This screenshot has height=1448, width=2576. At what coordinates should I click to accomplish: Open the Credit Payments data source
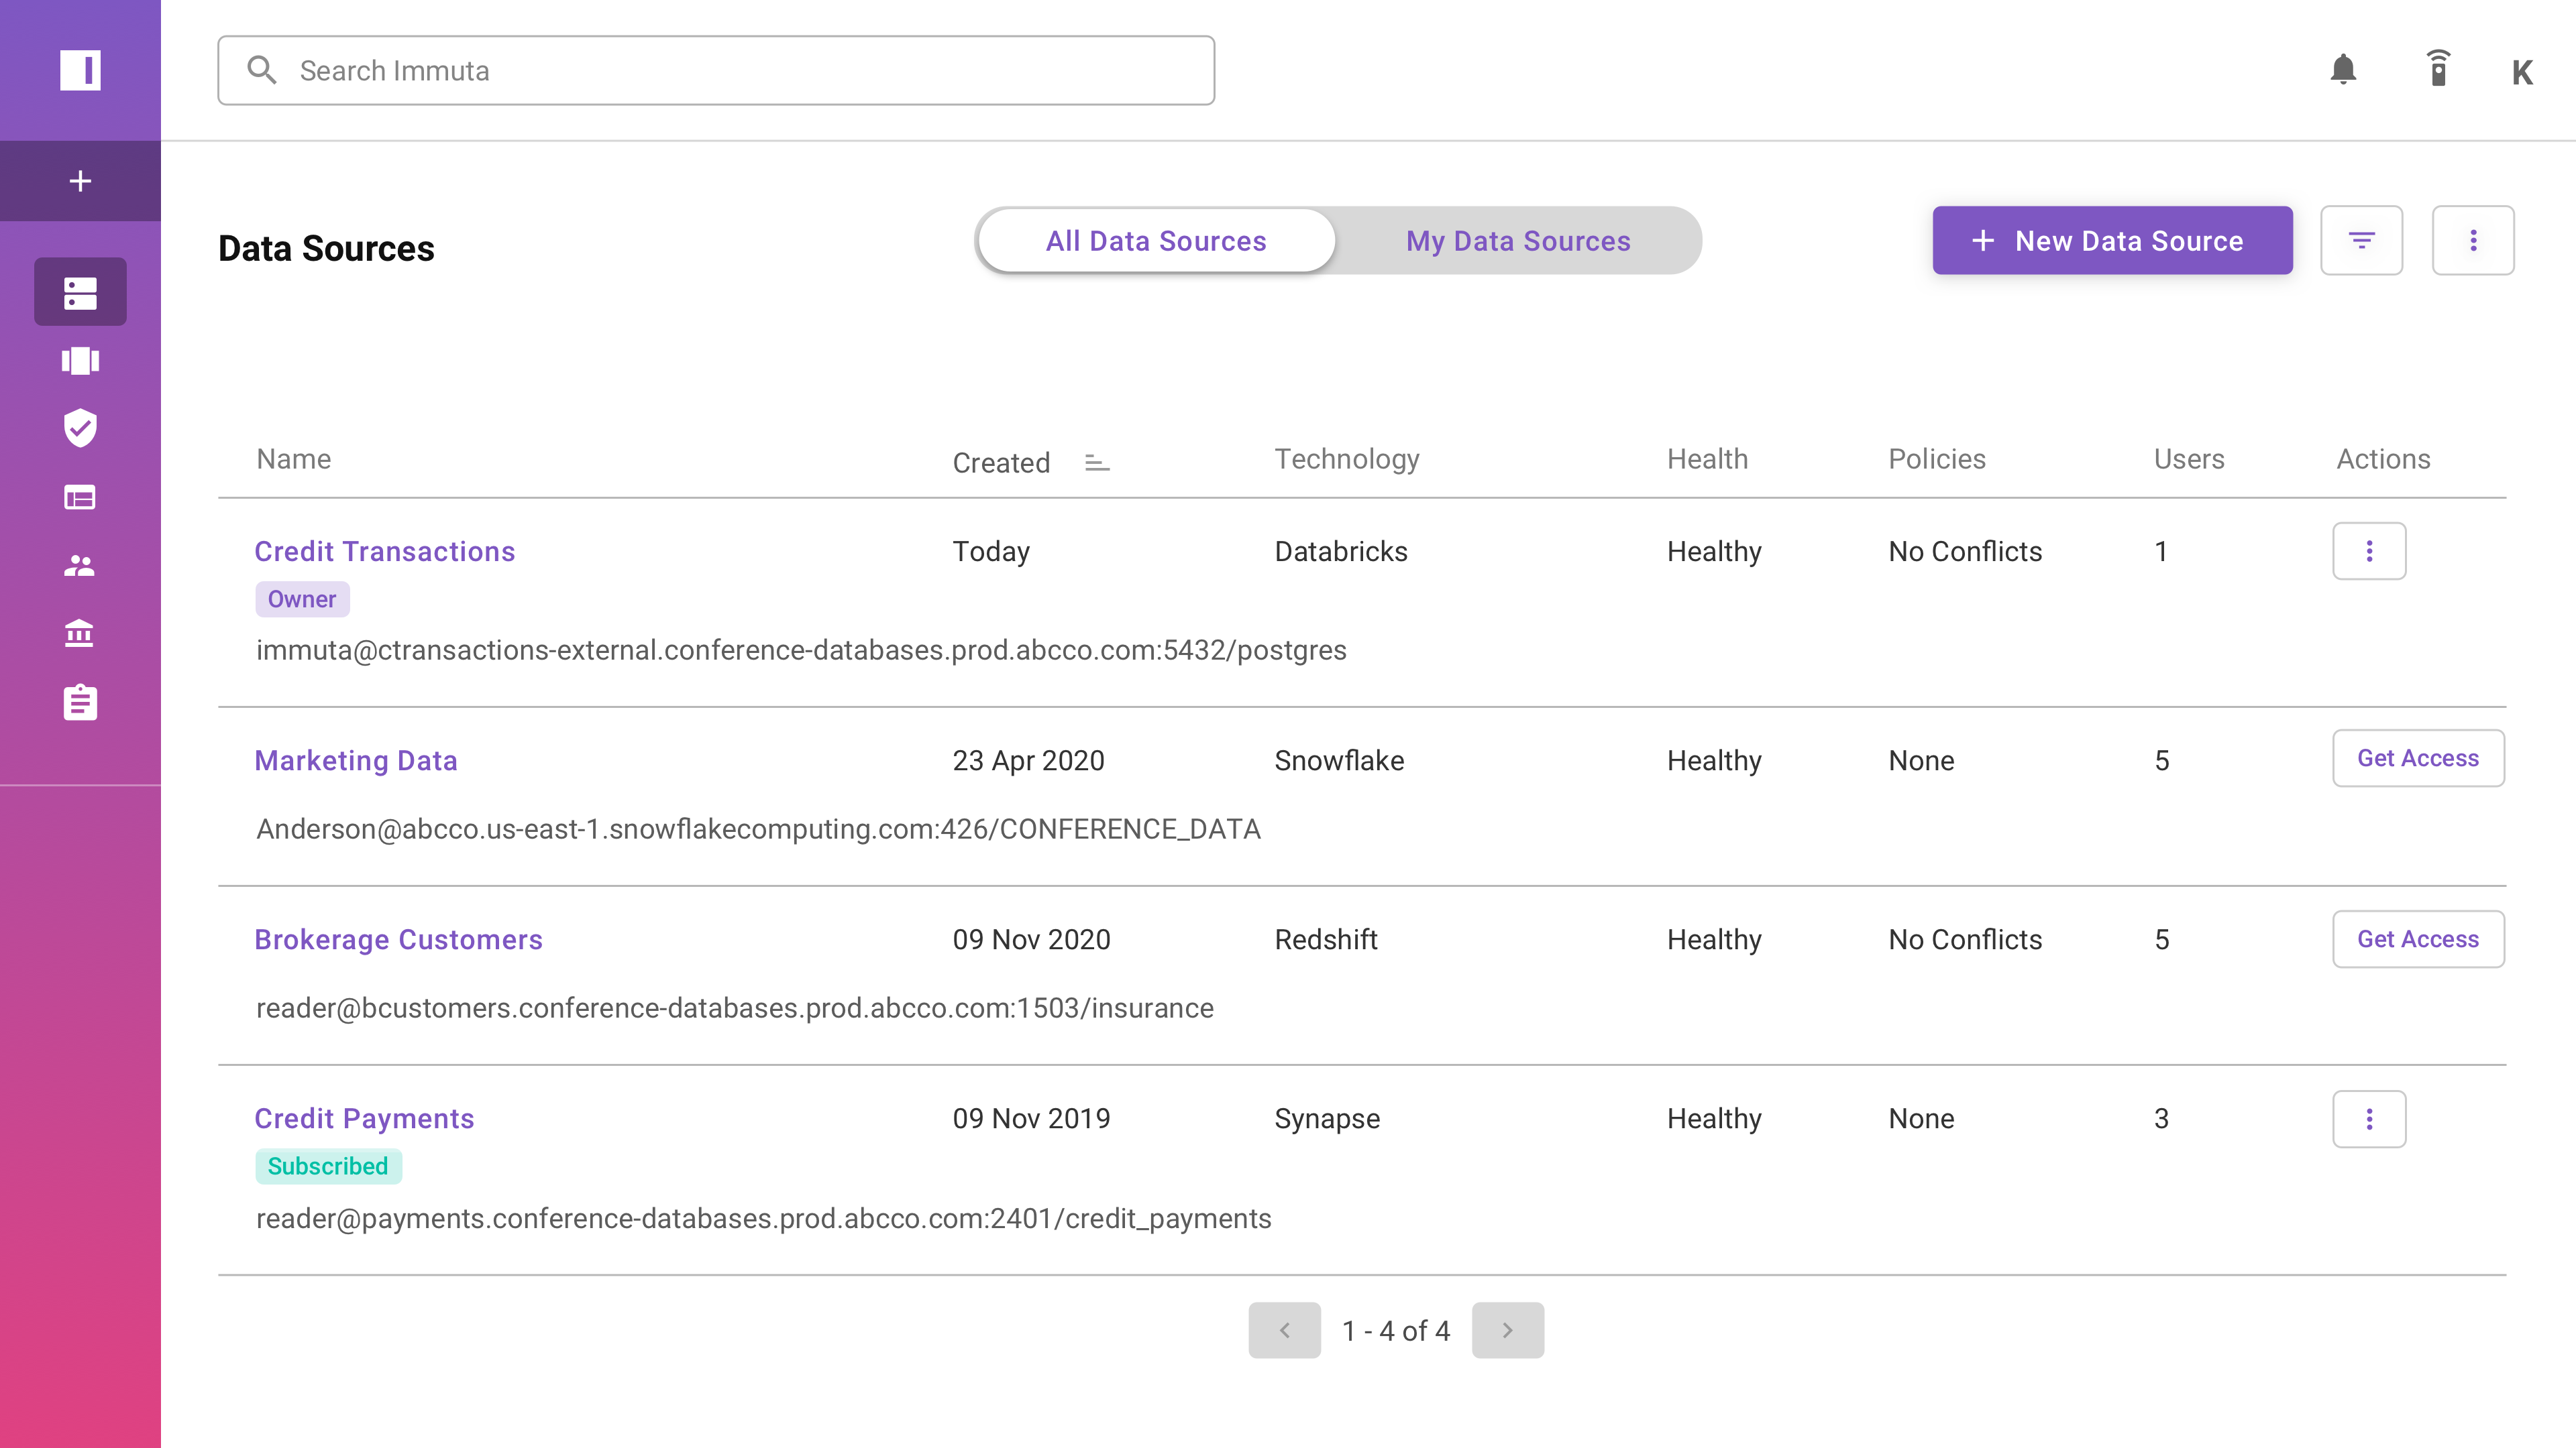pyautogui.click(x=364, y=1118)
